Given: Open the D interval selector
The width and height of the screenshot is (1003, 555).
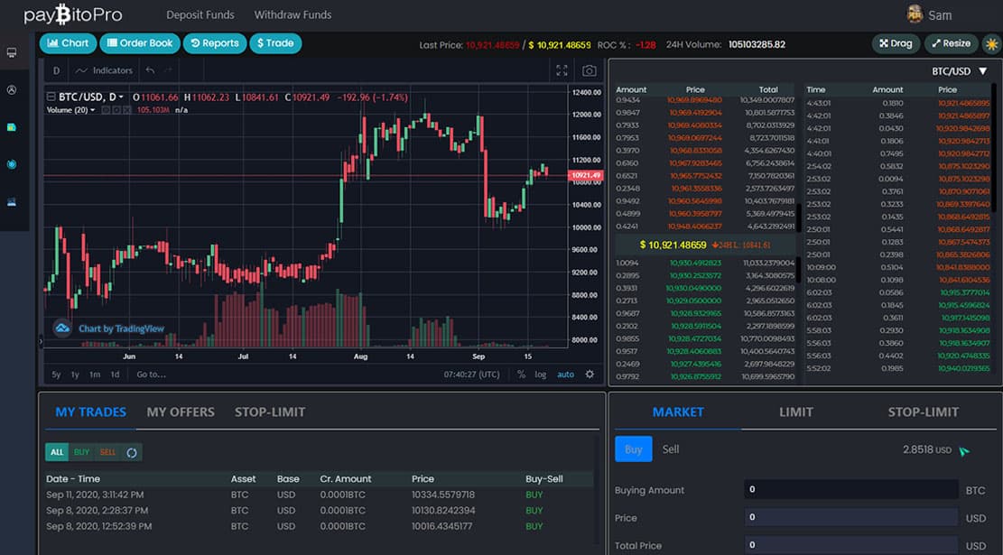Looking at the screenshot, I should 56,70.
